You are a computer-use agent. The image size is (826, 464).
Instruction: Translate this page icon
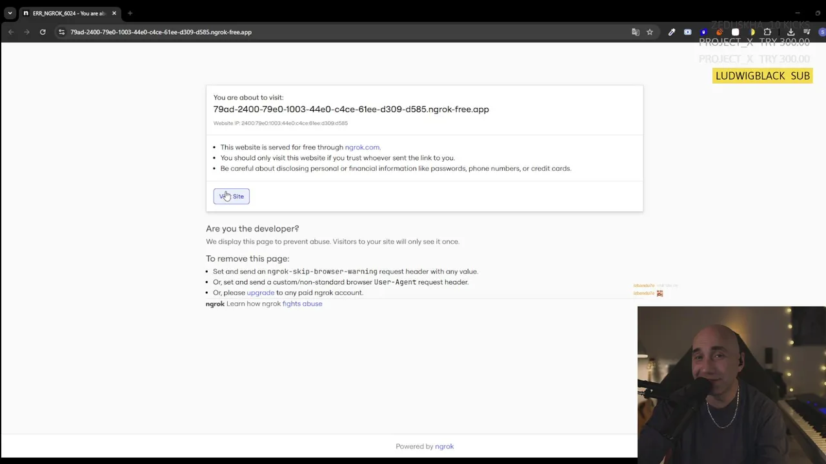pos(636,32)
